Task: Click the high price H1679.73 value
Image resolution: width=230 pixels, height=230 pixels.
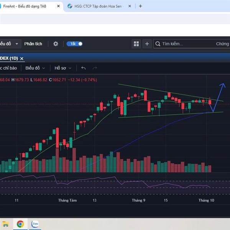Action: tap(20, 80)
